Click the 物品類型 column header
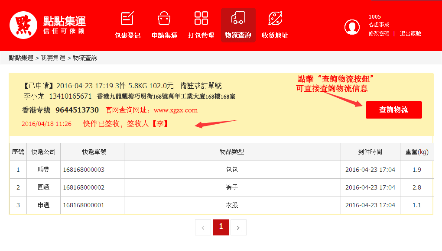 [x=232, y=152]
